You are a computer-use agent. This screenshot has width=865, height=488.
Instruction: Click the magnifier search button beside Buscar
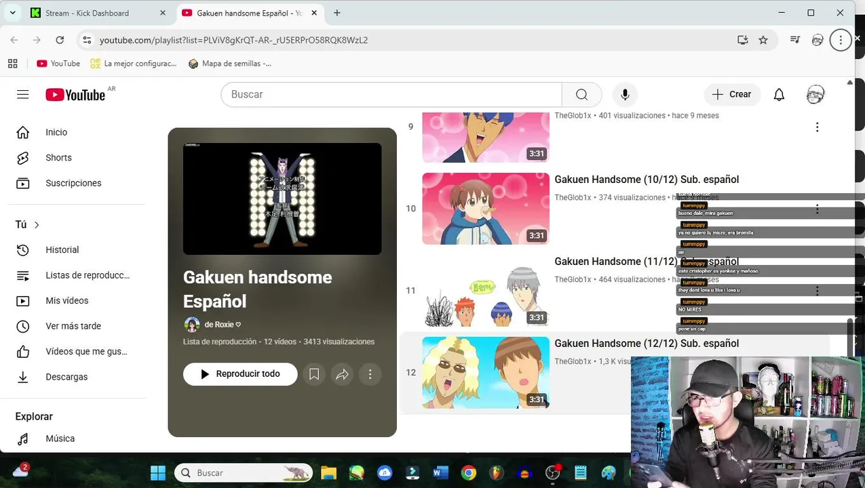point(581,95)
